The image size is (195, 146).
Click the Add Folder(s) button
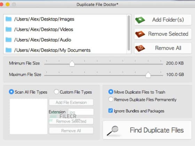coord(163,20)
